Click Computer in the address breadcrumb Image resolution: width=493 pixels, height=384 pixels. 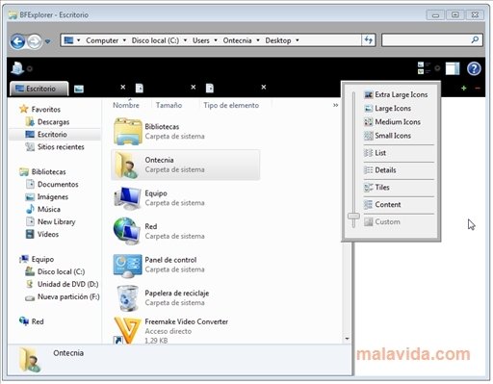[x=102, y=40]
